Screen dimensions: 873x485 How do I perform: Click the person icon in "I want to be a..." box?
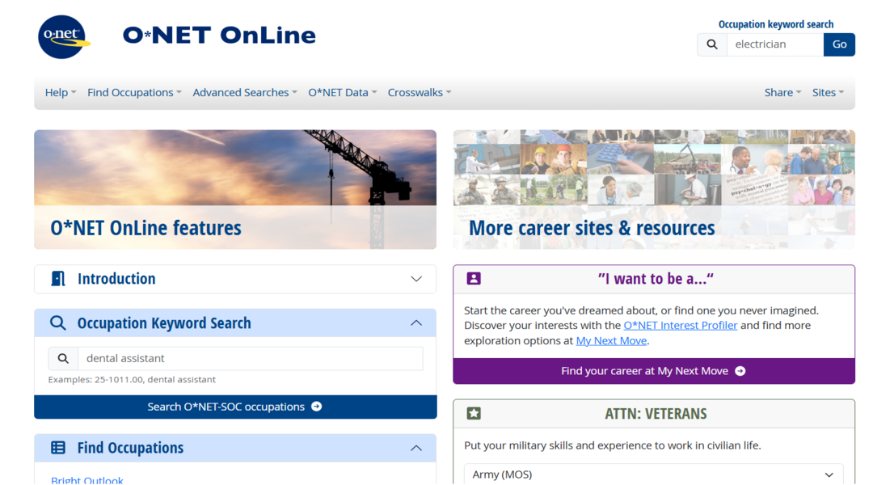[474, 279]
